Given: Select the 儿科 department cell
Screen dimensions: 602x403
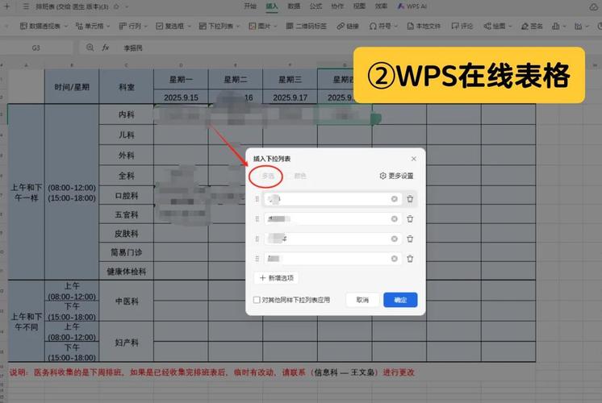Looking at the screenshot, I should tap(127, 135).
